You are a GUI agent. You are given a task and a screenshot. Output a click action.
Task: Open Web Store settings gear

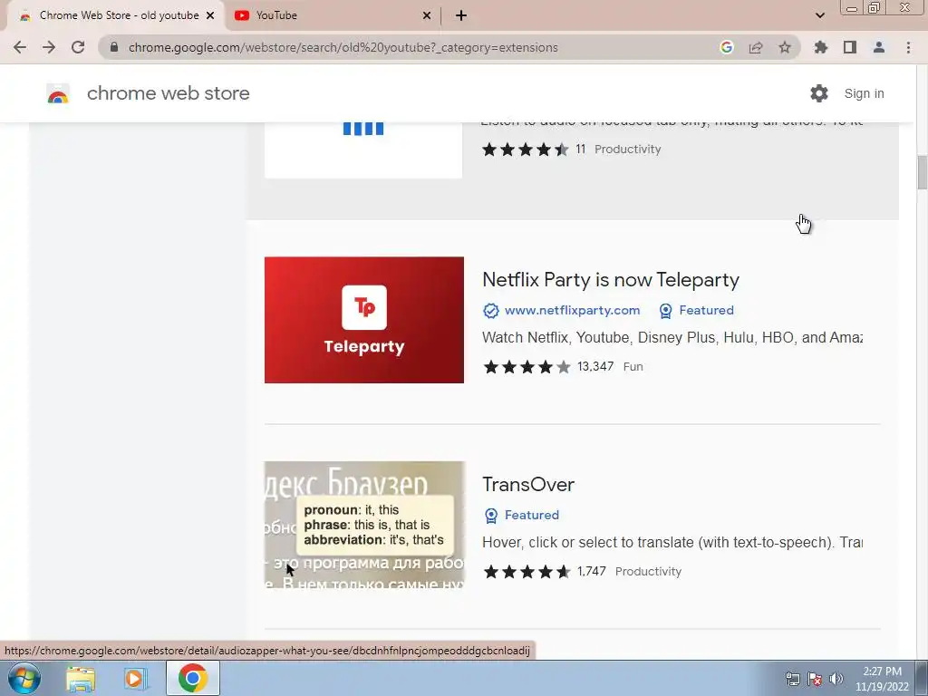coord(819,93)
